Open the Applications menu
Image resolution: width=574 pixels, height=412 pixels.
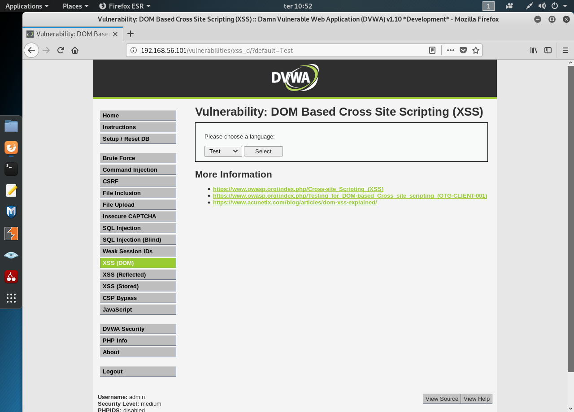click(x=27, y=6)
